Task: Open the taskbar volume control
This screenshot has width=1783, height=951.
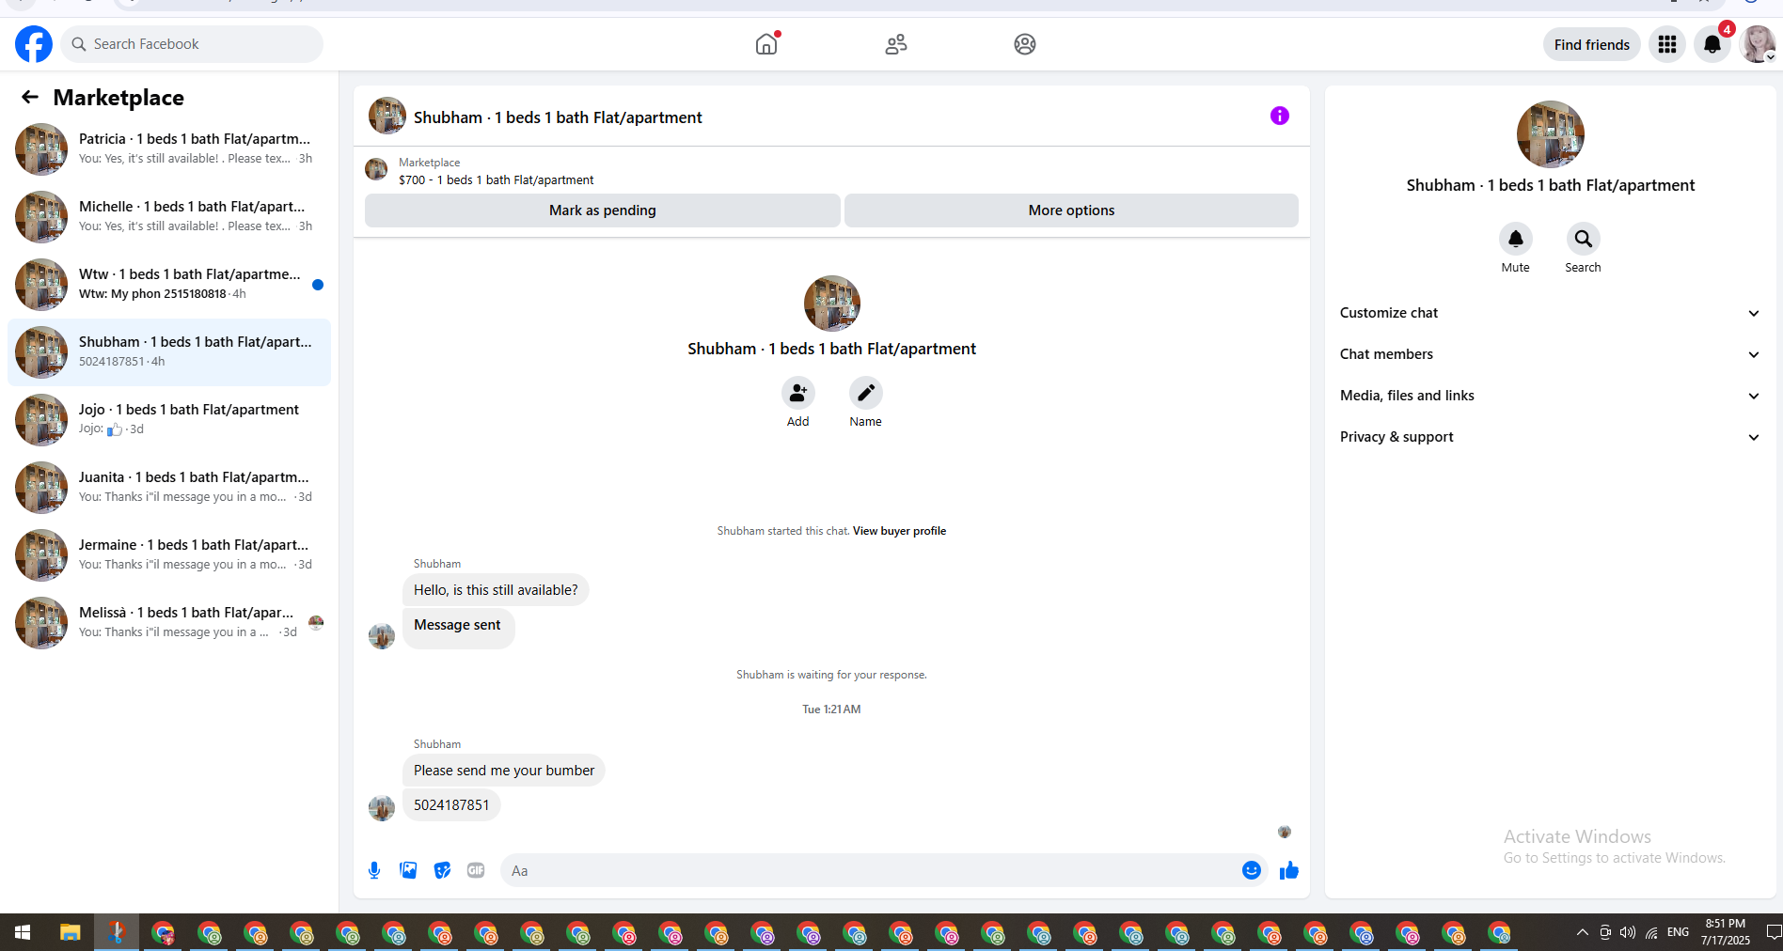Action: pos(1628,932)
